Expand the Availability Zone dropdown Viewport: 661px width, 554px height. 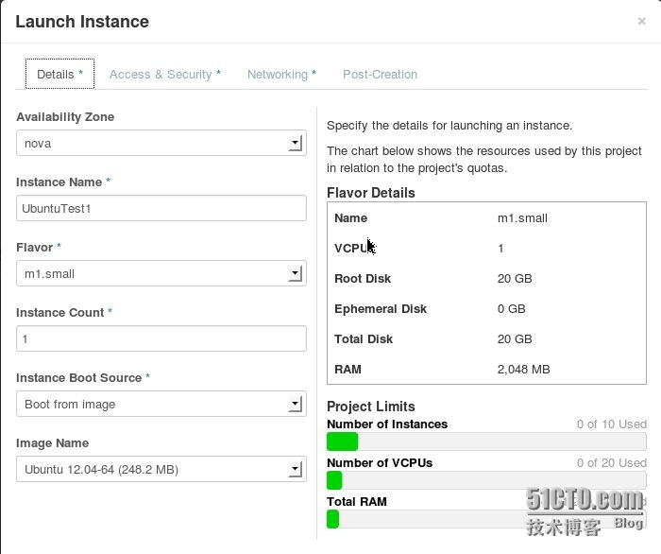pos(161,143)
